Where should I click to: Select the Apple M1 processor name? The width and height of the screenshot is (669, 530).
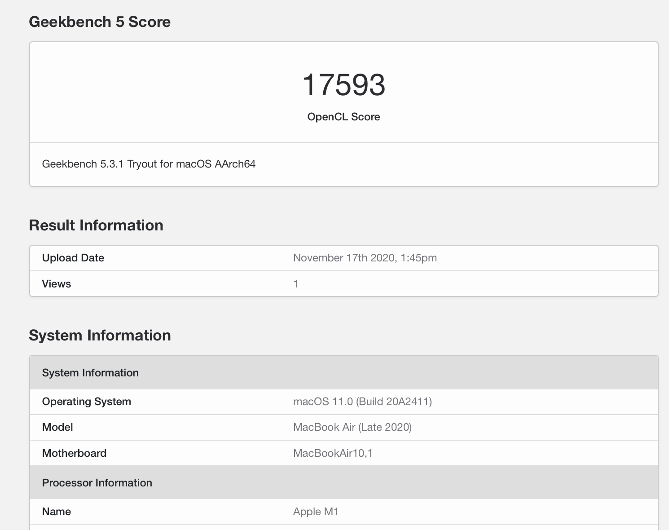tap(316, 512)
